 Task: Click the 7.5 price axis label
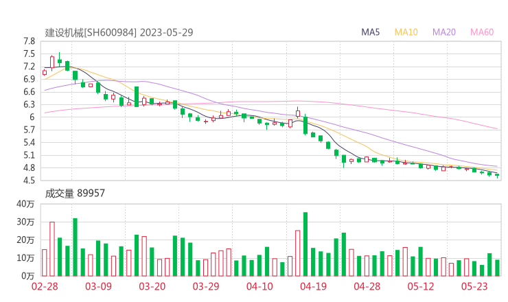tap(29, 54)
